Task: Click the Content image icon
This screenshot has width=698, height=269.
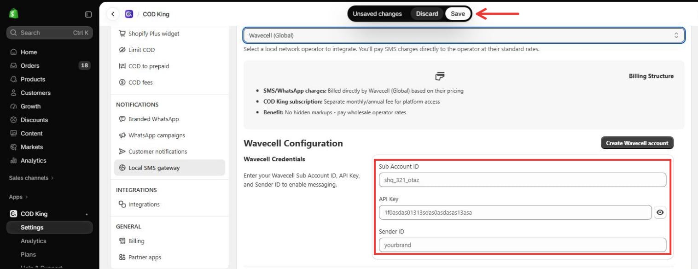Action: pyautogui.click(x=14, y=134)
